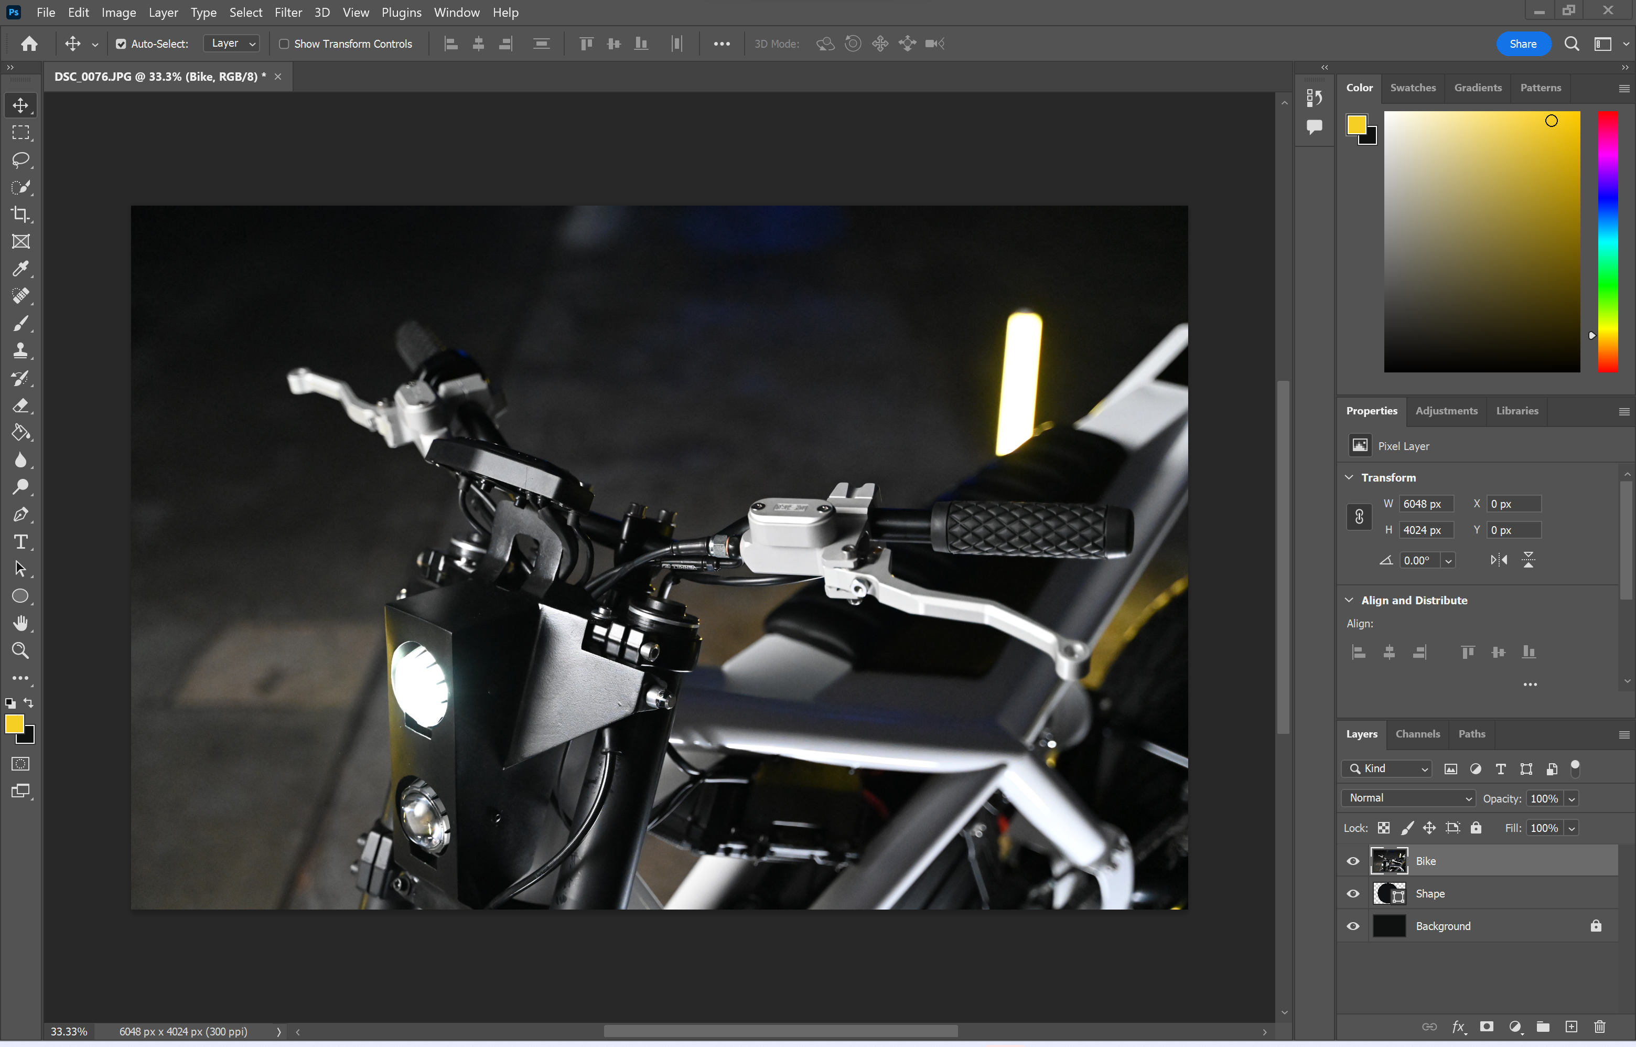Select the Dodge tool
Screen dimensions: 1636x1047
tap(20, 487)
